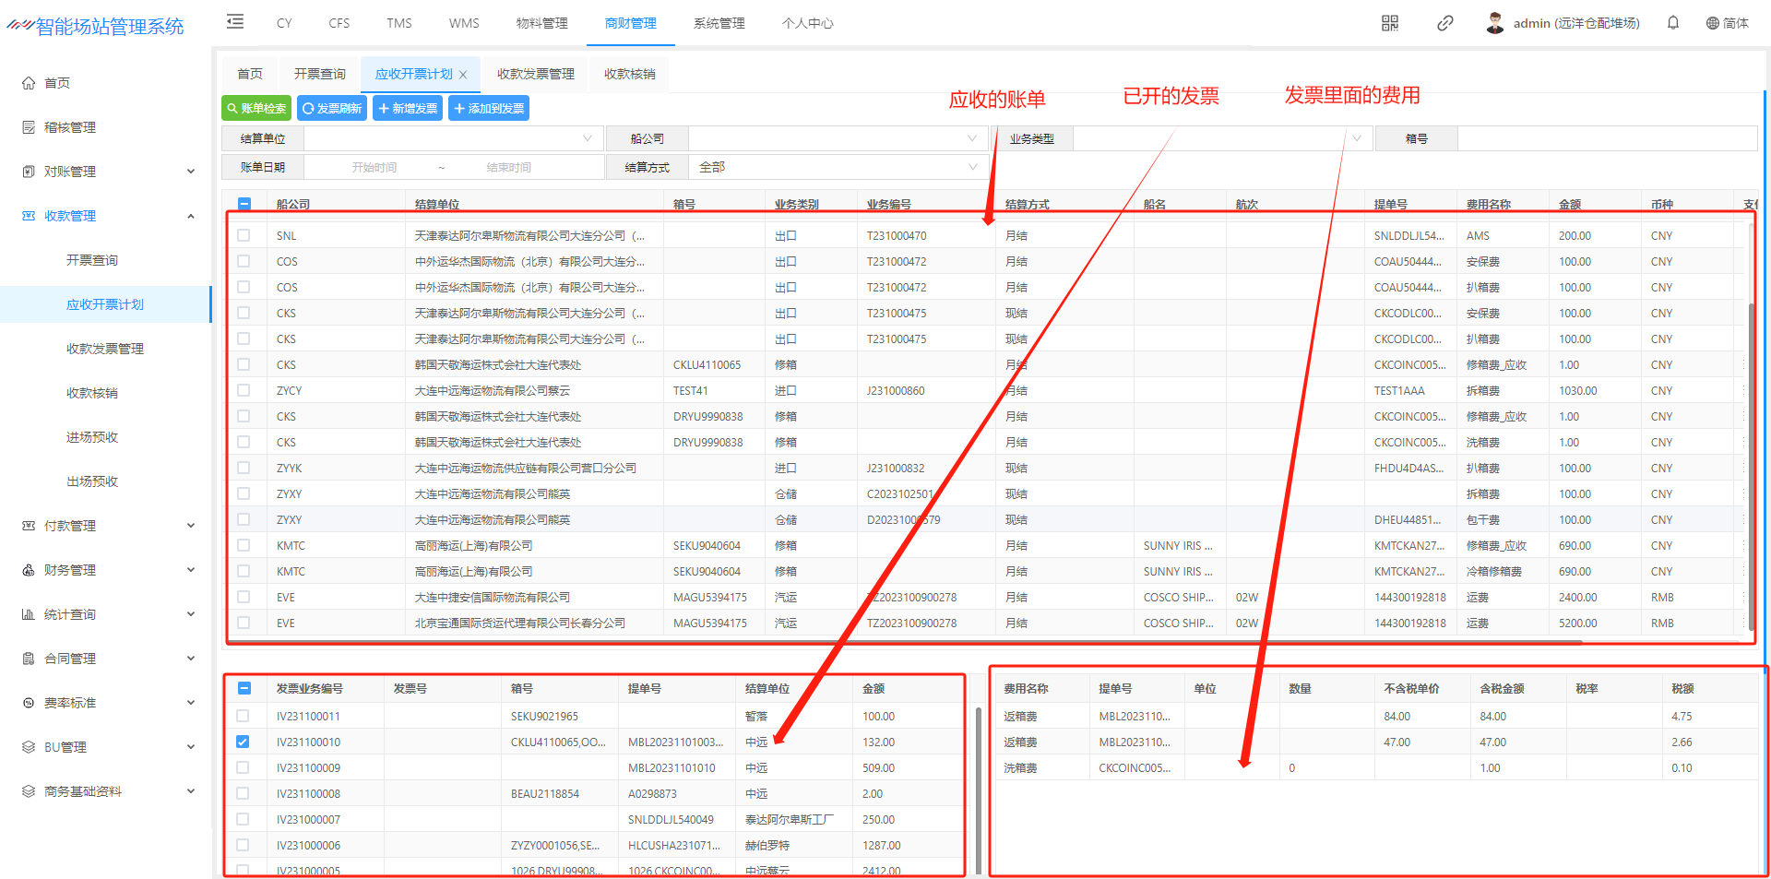Image resolution: width=1771 pixels, height=879 pixels.
Task: Click the admin user avatar icon
Action: tap(1495, 23)
